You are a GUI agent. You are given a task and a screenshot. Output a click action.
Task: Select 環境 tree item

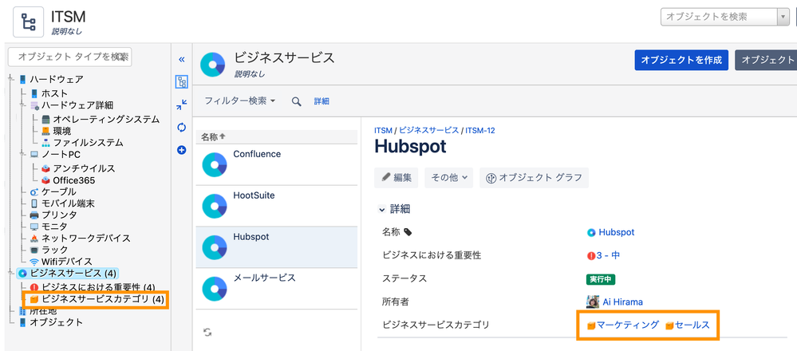pyautogui.click(x=61, y=131)
